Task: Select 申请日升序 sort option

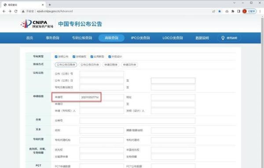Action: (x=129, y=65)
